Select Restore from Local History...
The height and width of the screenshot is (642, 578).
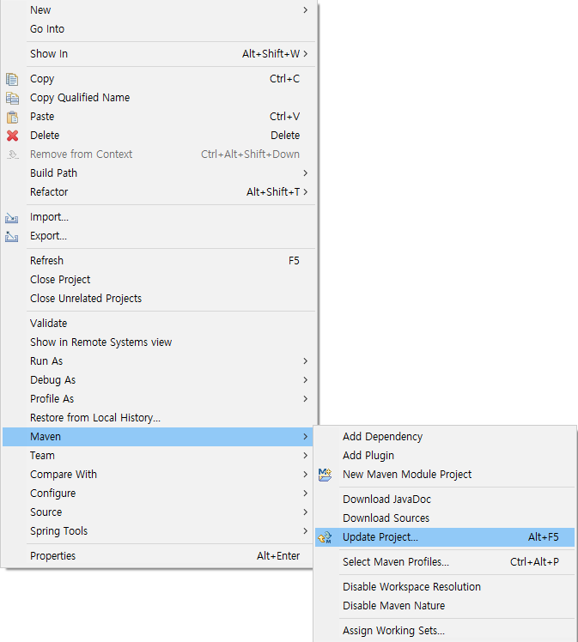(159, 418)
